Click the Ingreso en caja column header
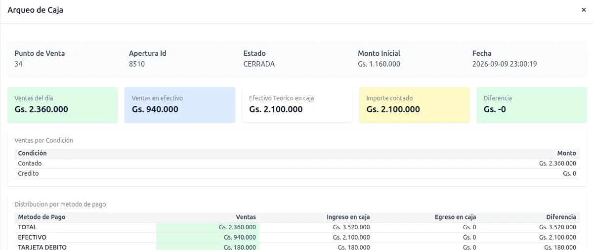 click(x=348, y=217)
